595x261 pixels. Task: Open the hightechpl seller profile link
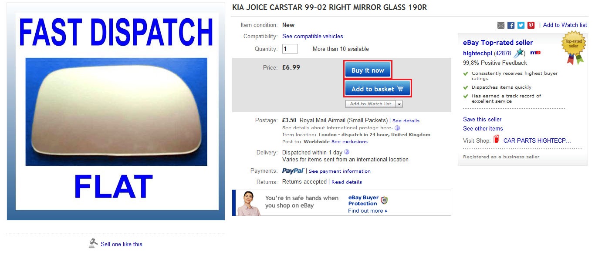(477, 53)
